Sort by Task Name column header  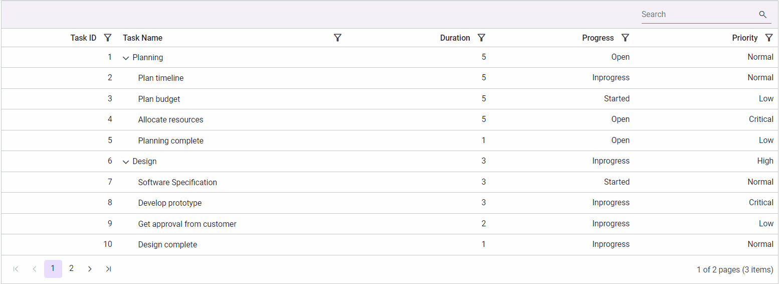tap(143, 38)
